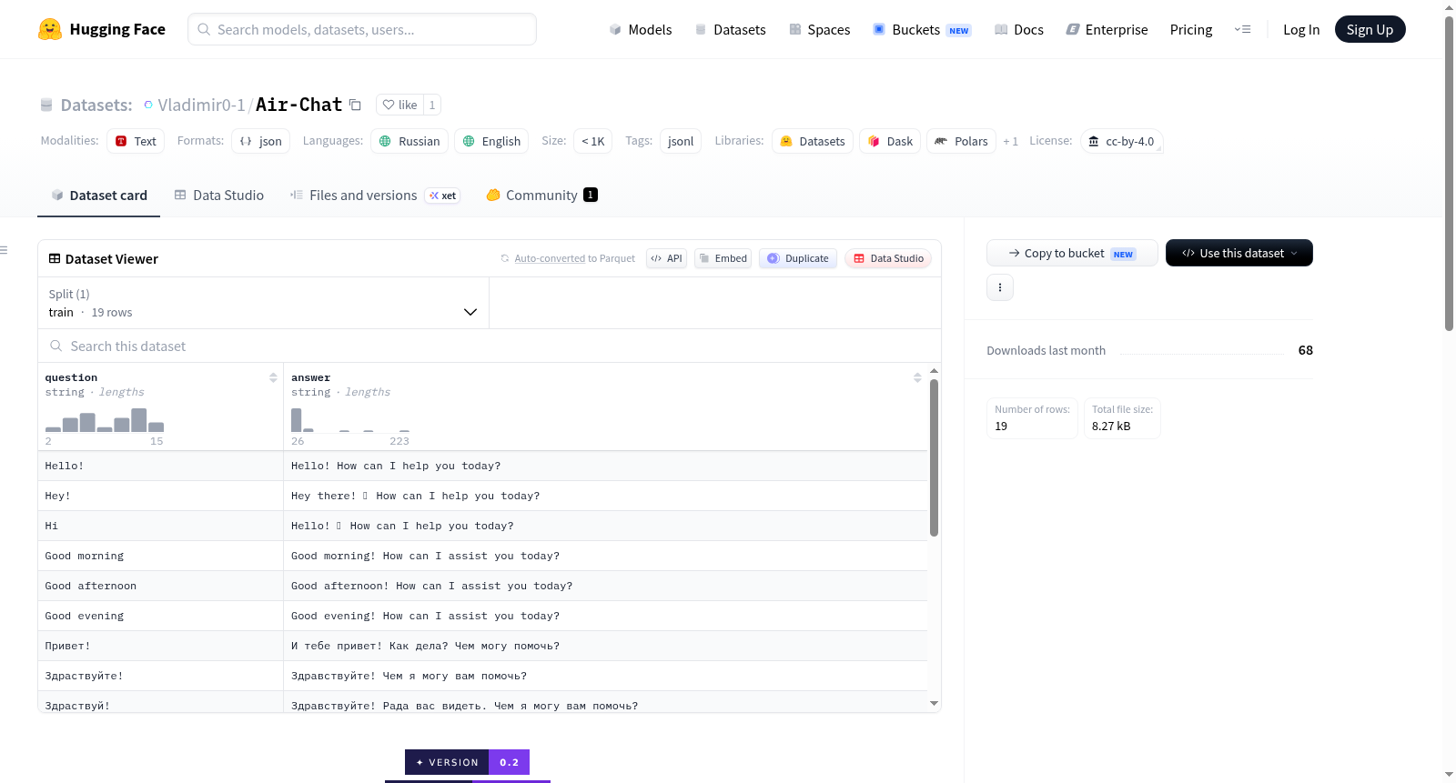
Task: Click Copy to bucket button
Action: [x=1072, y=253]
